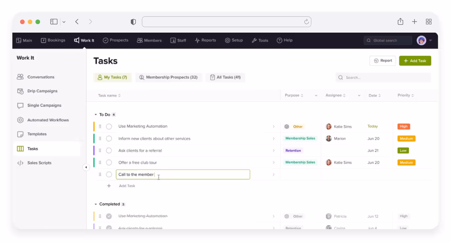Click the Report button
The height and width of the screenshot is (243, 451).
click(383, 61)
